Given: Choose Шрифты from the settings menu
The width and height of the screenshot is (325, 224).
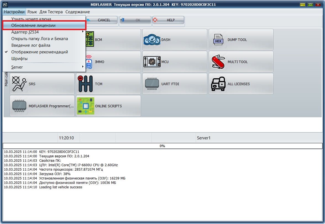Looking at the screenshot, I should pyautogui.click(x=19, y=59).
